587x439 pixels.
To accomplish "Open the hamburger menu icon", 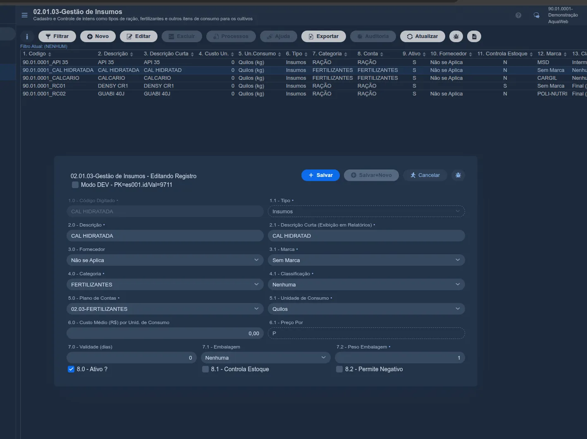I will pyautogui.click(x=24, y=15).
